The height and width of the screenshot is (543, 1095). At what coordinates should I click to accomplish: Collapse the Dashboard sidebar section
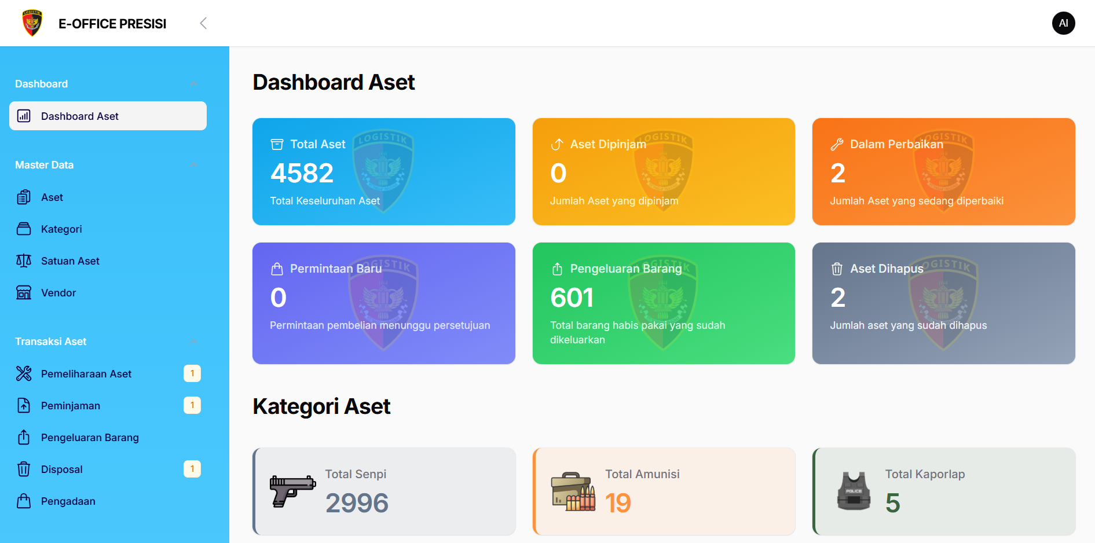coord(193,84)
